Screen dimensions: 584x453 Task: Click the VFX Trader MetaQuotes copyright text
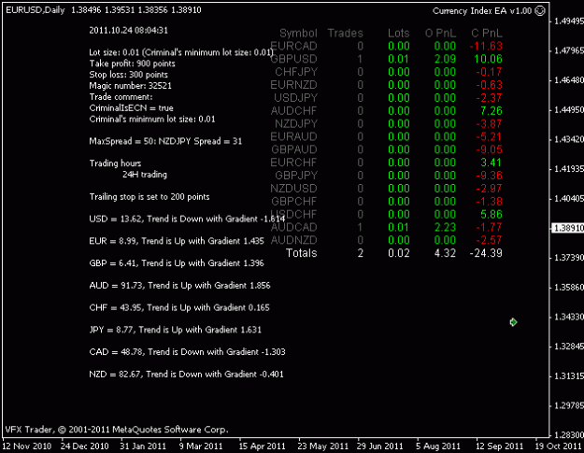click(x=117, y=430)
